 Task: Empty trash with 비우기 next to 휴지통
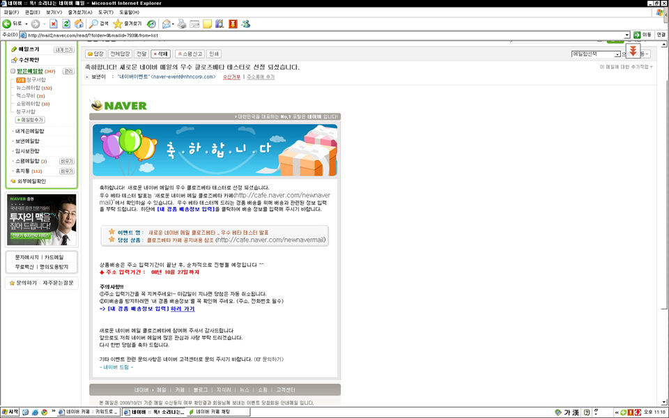click(67, 171)
